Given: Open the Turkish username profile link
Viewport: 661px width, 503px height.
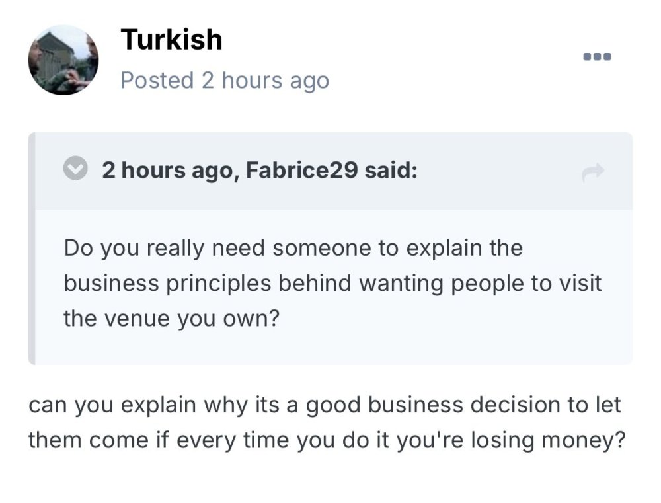Looking at the screenshot, I should [x=171, y=40].
